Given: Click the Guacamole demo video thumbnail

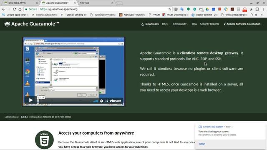Looking at the screenshot, I should [x=73, y=71].
